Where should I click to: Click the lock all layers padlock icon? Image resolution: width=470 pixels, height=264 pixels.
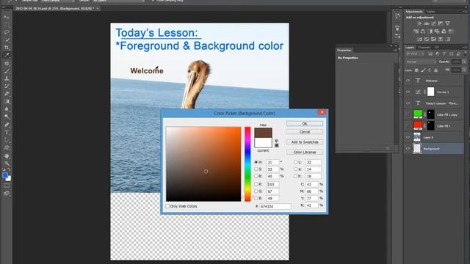(x=435, y=70)
